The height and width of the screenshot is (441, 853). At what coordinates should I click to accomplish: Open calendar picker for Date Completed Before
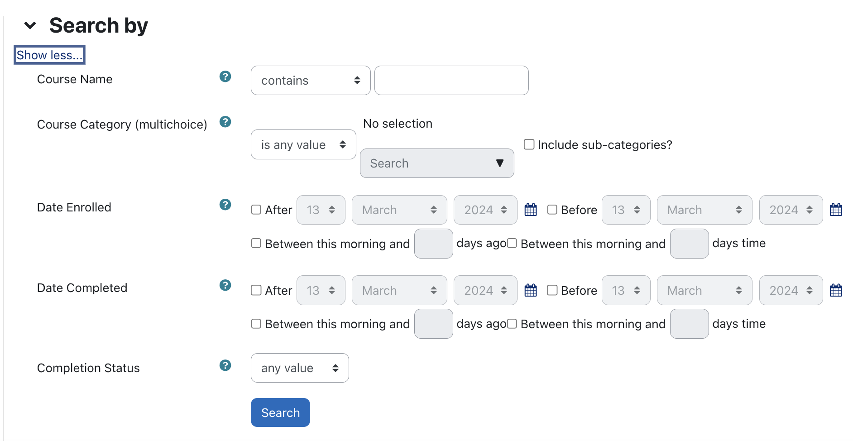836,290
